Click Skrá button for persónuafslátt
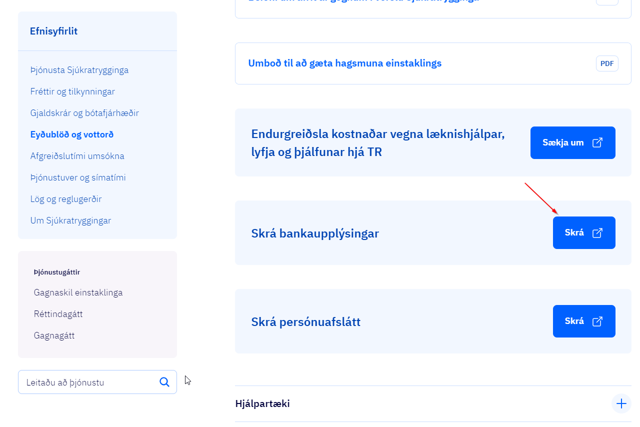The width and height of the screenshot is (640, 427). click(x=584, y=321)
